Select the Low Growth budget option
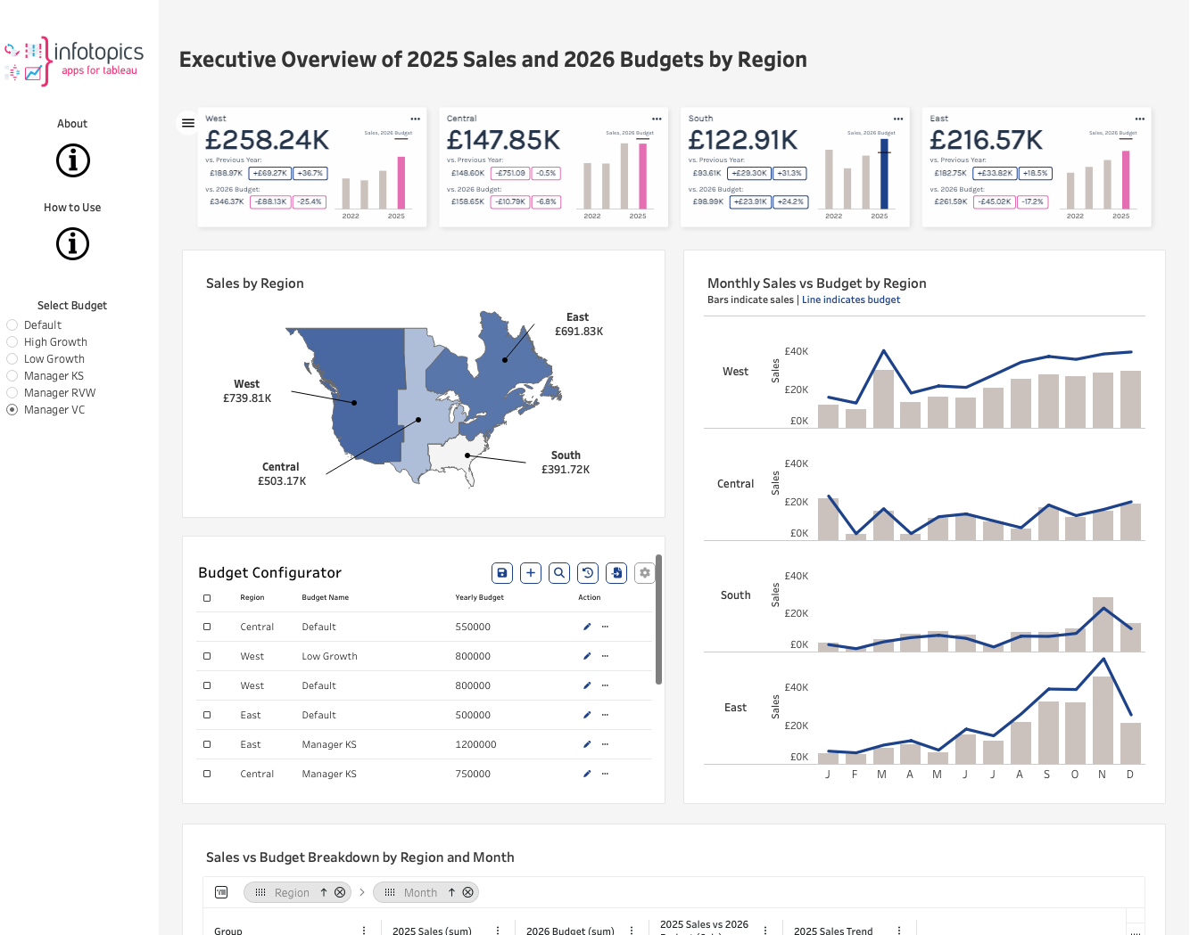Screen dimensions: 1190x935 (12, 359)
